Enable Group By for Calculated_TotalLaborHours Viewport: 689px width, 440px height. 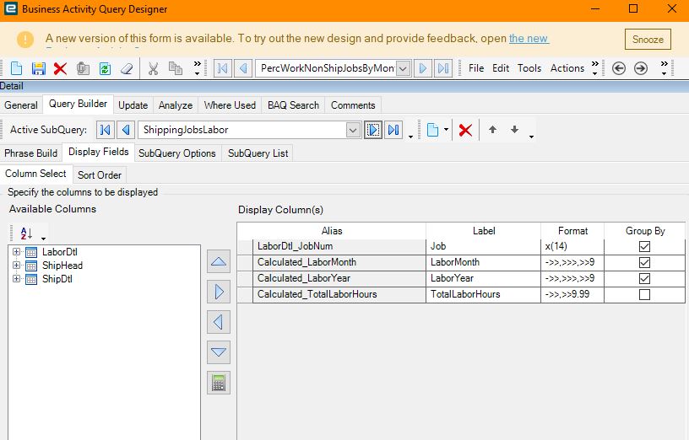644,294
